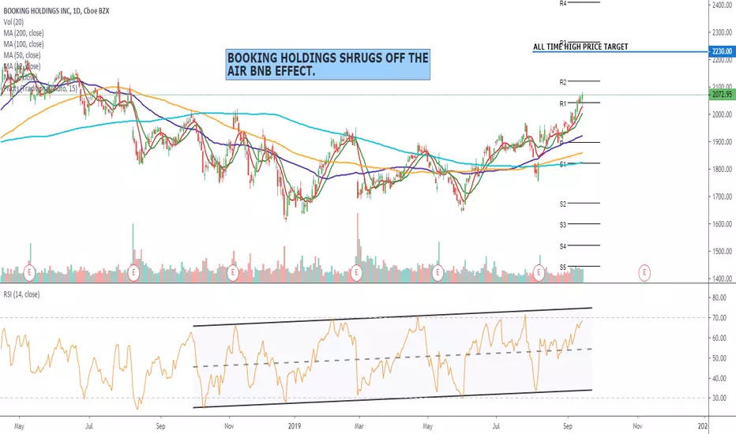Select the S1 pivot level label
The height and width of the screenshot is (434, 736).
tap(563, 164)
